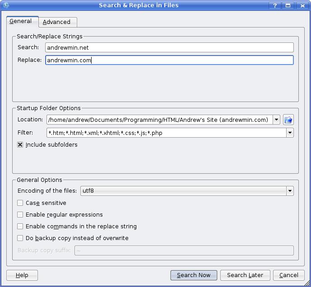Click the Search Now button
This screenshot has width=311, height=287.
(194, 275)
